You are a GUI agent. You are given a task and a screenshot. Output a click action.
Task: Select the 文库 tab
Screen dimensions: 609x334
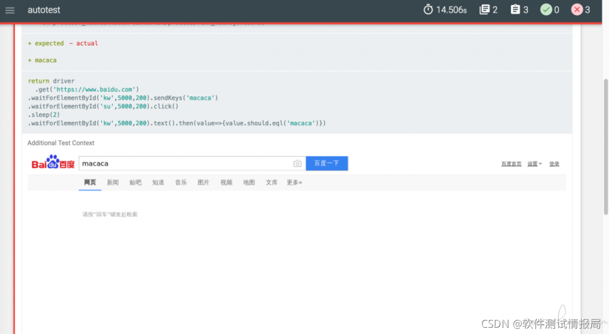click(x=271, y=182)
